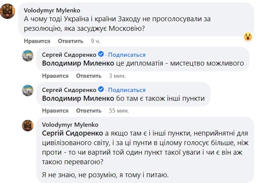Screen dimensions: 273x183
Task: Click Нравится on the 55 мин. reply
Action: click(55, 110)
